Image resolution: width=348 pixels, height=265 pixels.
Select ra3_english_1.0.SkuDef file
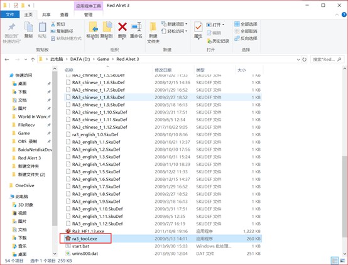point(163,134)
